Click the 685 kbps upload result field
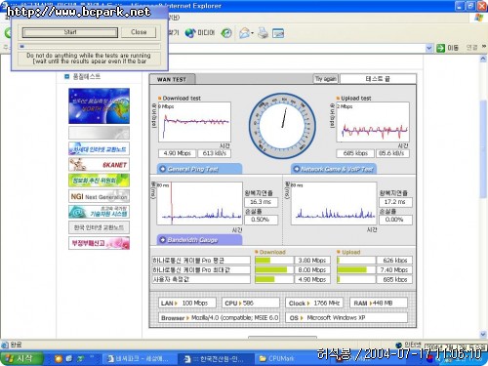The height and width of the screenshot is (366, 488). tap(355, 153)
